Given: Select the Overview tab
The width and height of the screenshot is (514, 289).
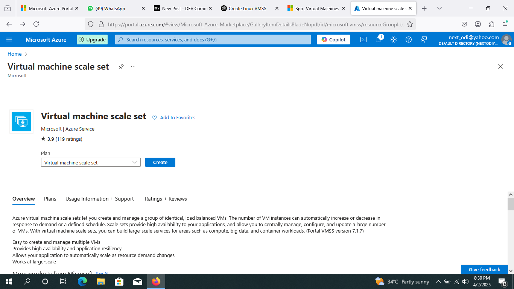Looking at the screenshot, I should point(24,199).
